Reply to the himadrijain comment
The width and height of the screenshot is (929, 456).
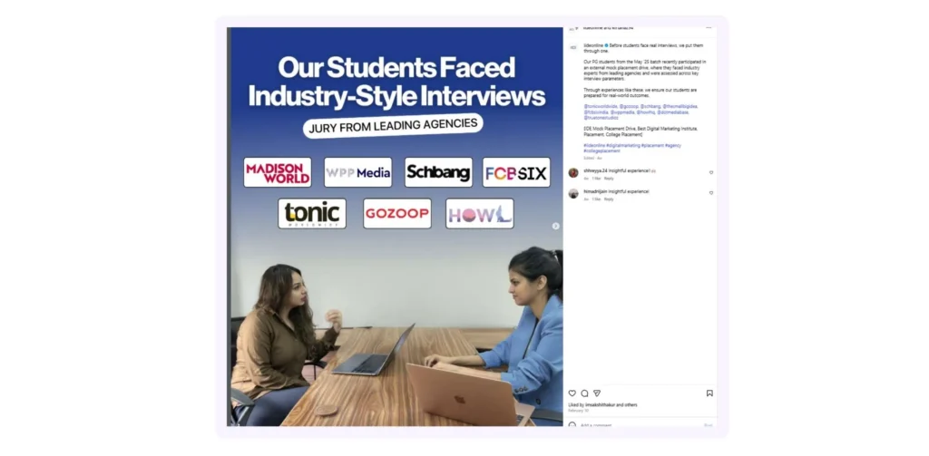609,199
